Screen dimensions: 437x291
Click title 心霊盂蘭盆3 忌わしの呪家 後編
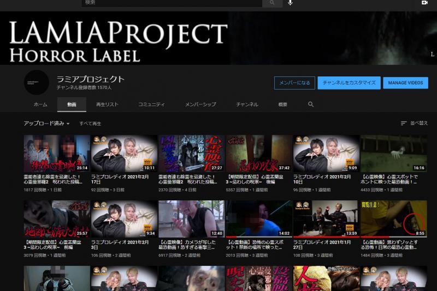(x=255, y=179)
